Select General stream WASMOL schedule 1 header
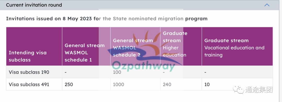 85,53
